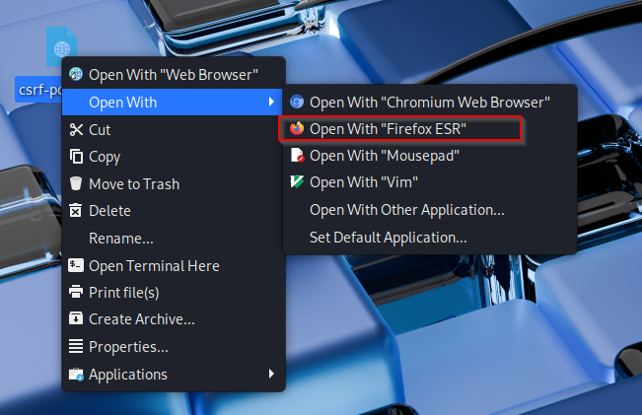Expand the Open With submenu arrow
642x415 pixels.
pos(271,102)
